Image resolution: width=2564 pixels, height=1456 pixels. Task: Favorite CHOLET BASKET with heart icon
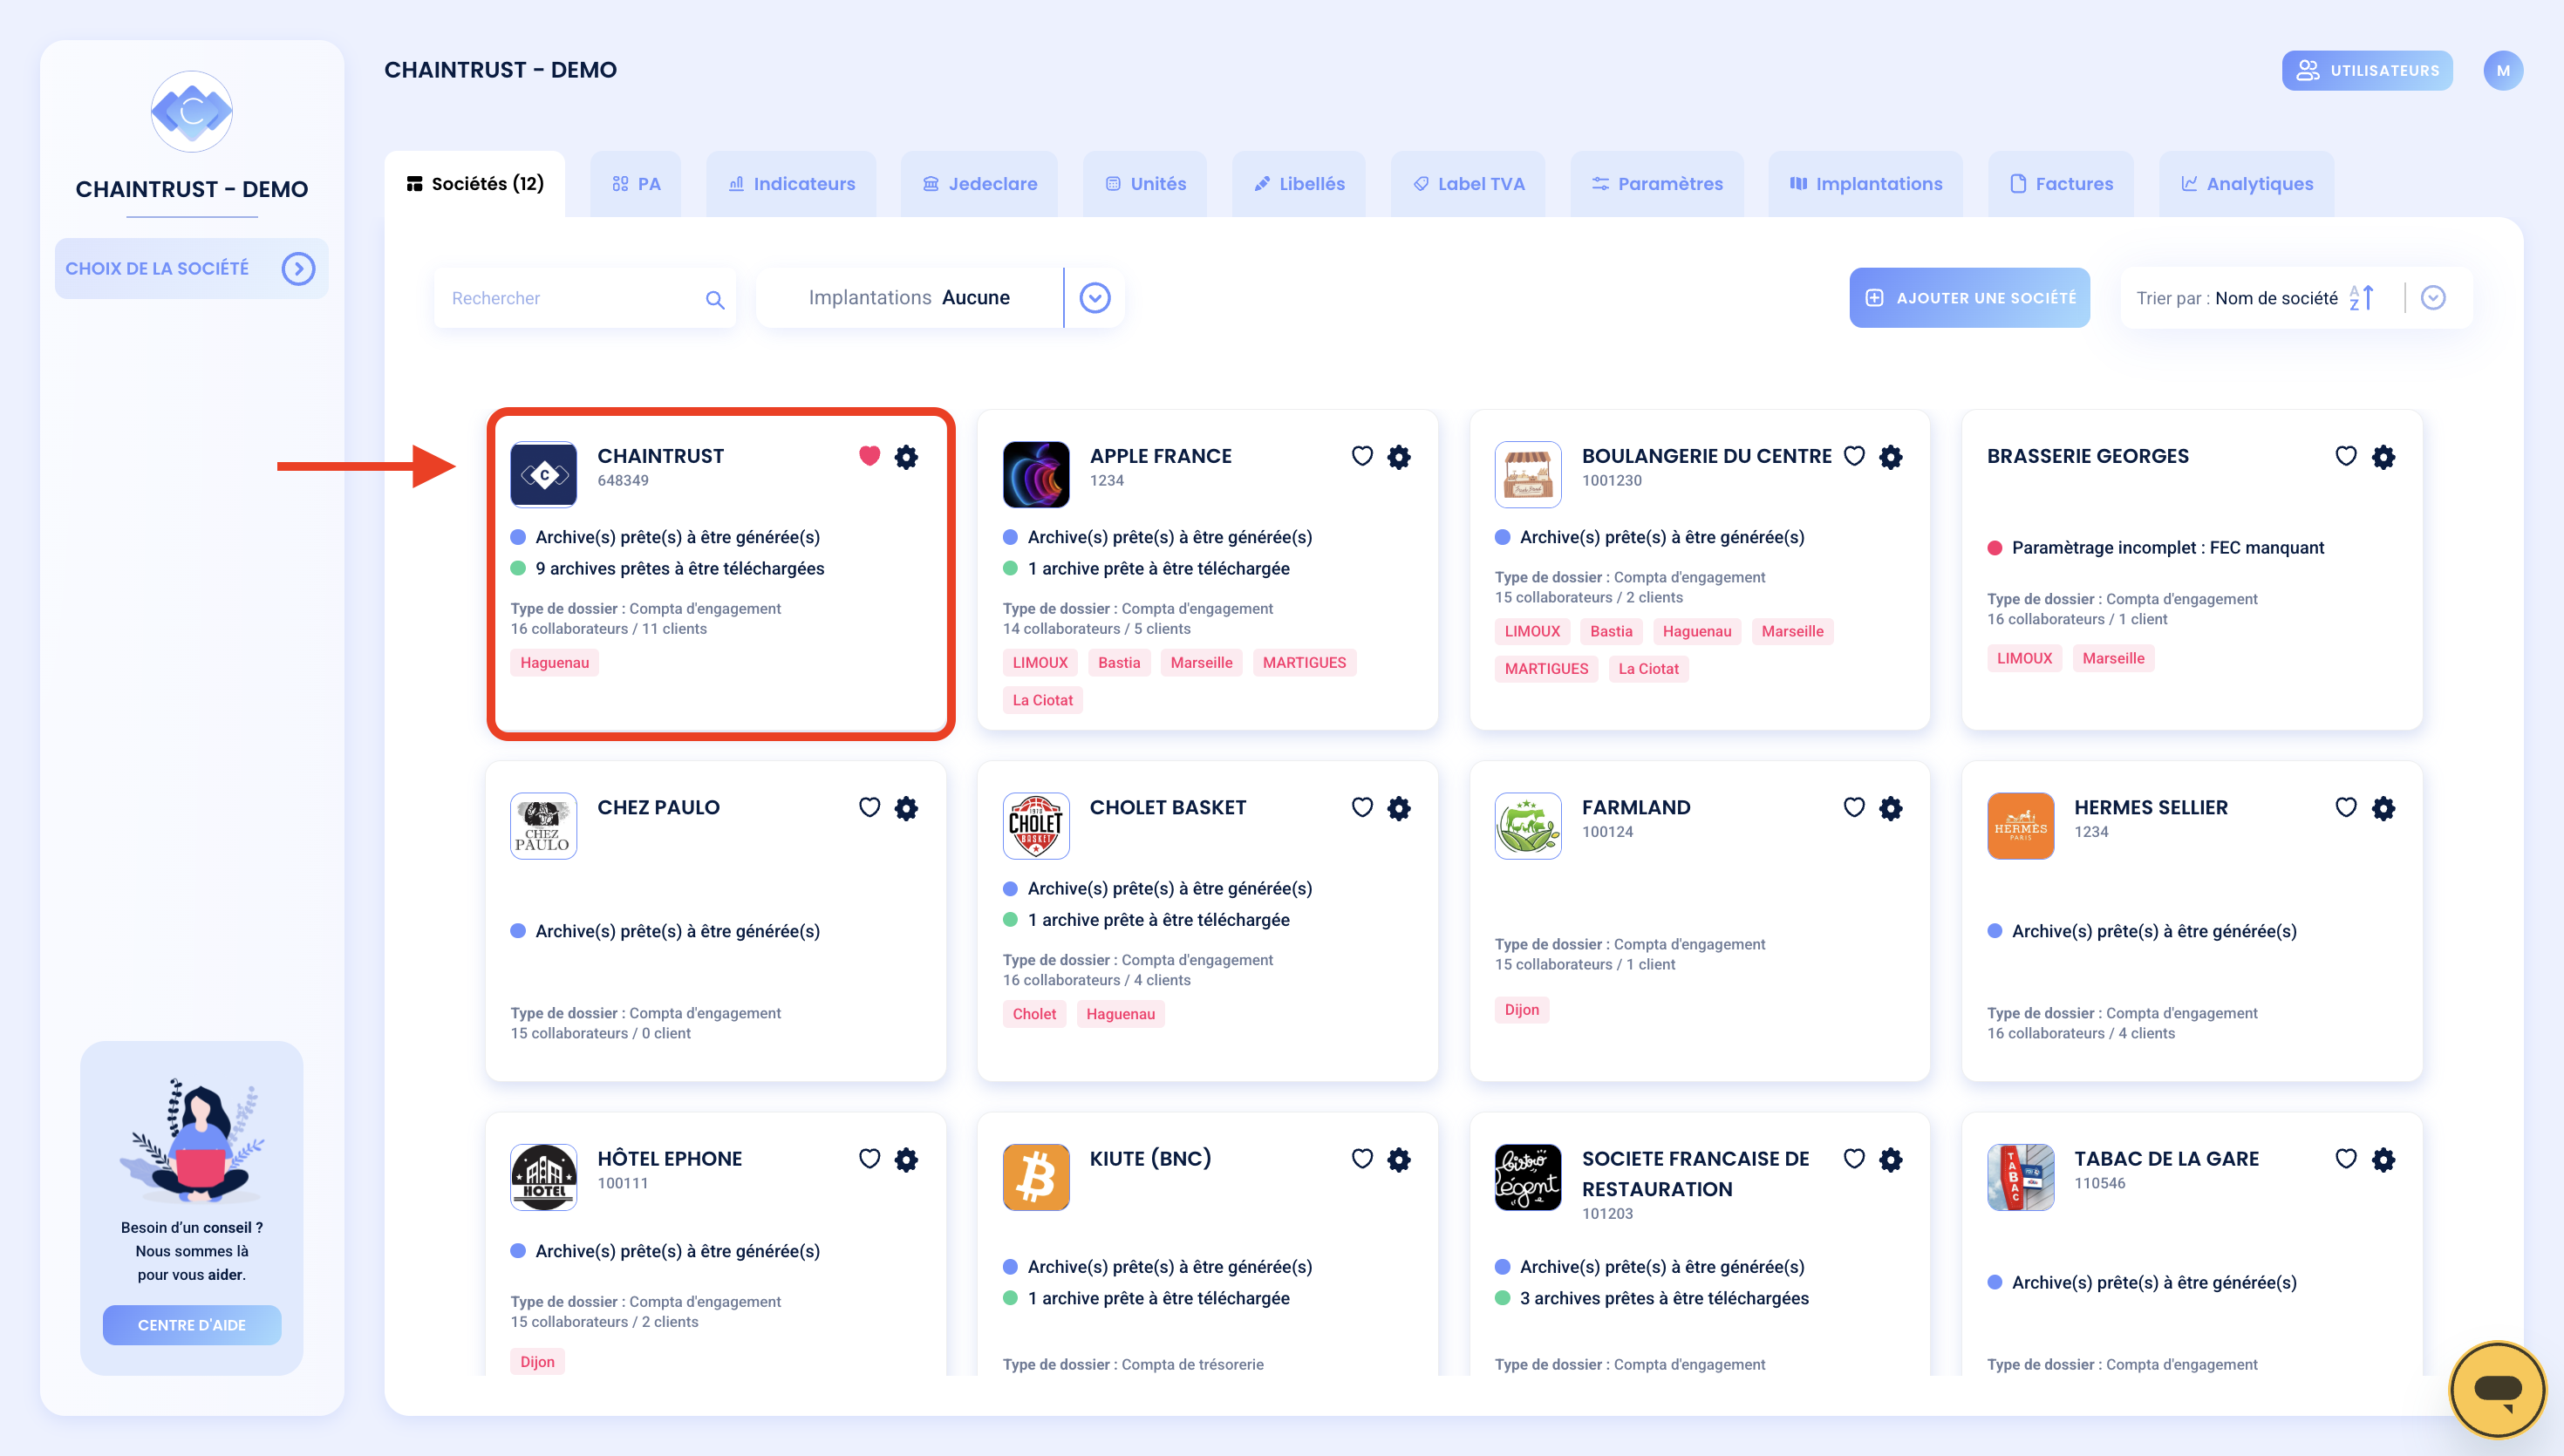point(1362,807)
